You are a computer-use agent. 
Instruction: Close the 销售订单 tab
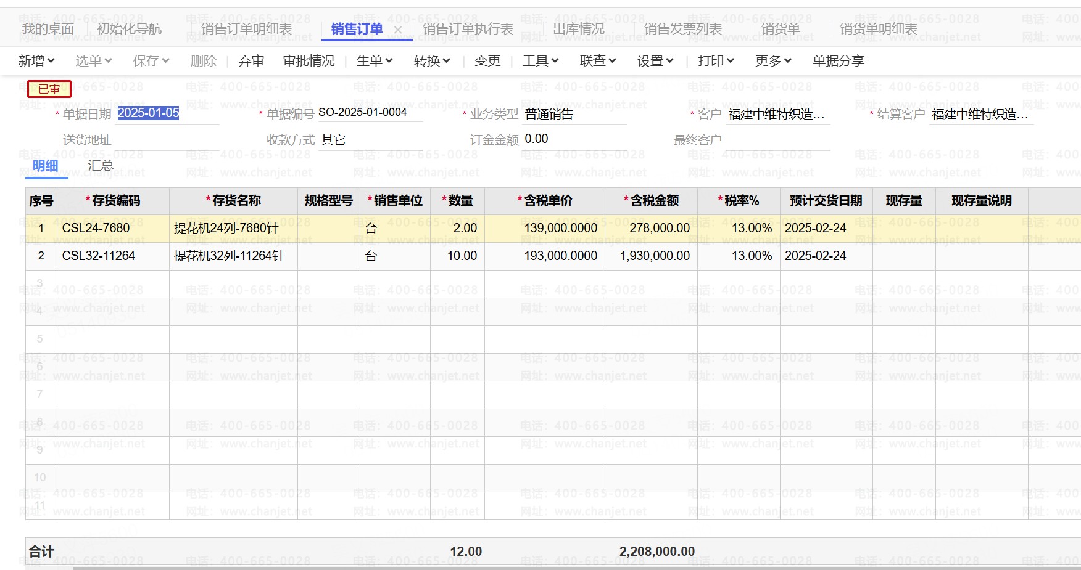[398, 30]
